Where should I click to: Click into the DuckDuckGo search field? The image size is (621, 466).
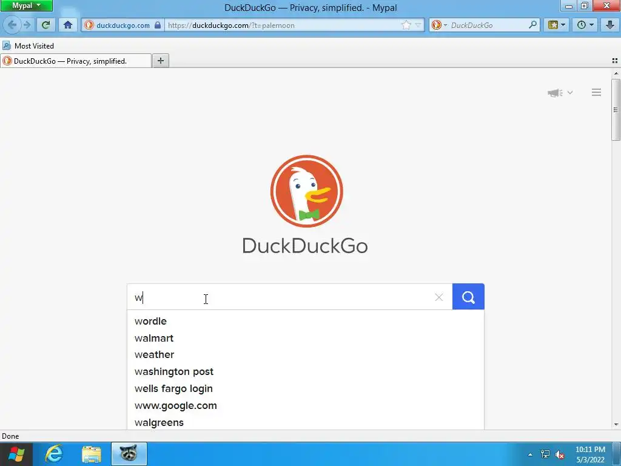pos(280,297)
